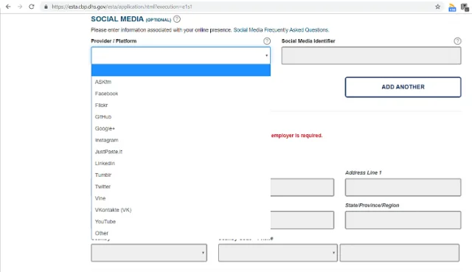Screen dimensions: 472x272
Task: Go back with the browser back arrow
Action: pyautogui.click(x=8, y=7)
